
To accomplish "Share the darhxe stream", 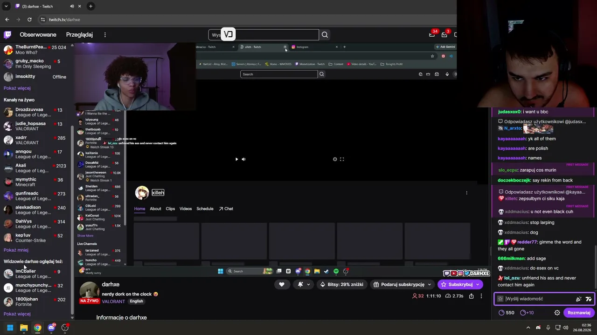I will pos(472,296).
